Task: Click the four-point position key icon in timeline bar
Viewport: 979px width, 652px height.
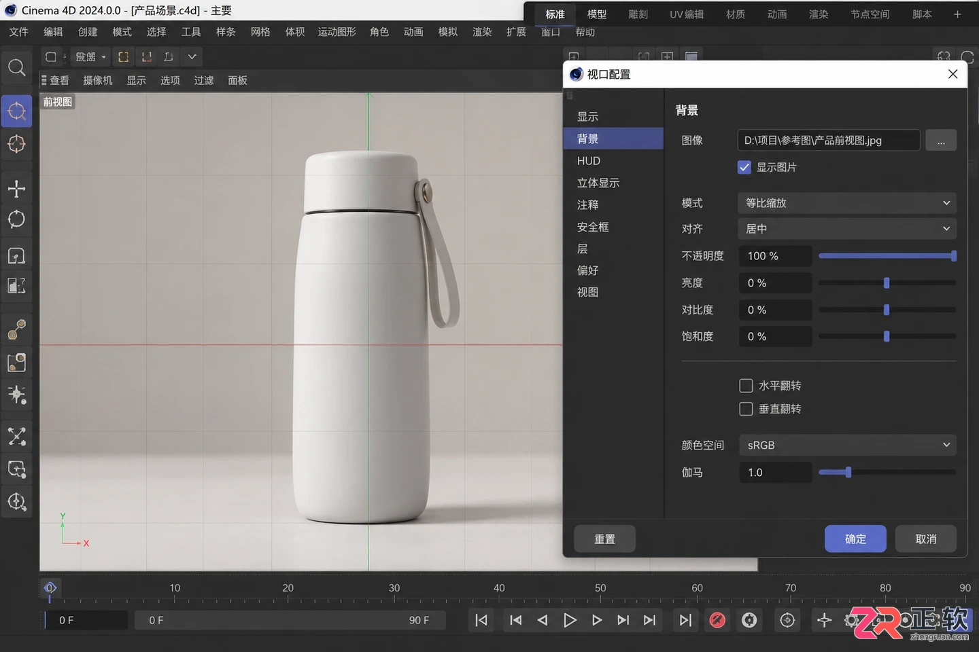Action: point(824,620)
